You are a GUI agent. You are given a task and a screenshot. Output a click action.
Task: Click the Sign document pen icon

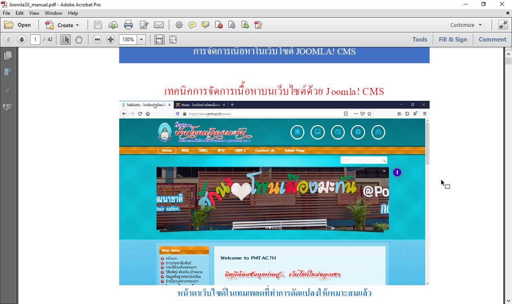pyautogui.click(x=258, y=25)
